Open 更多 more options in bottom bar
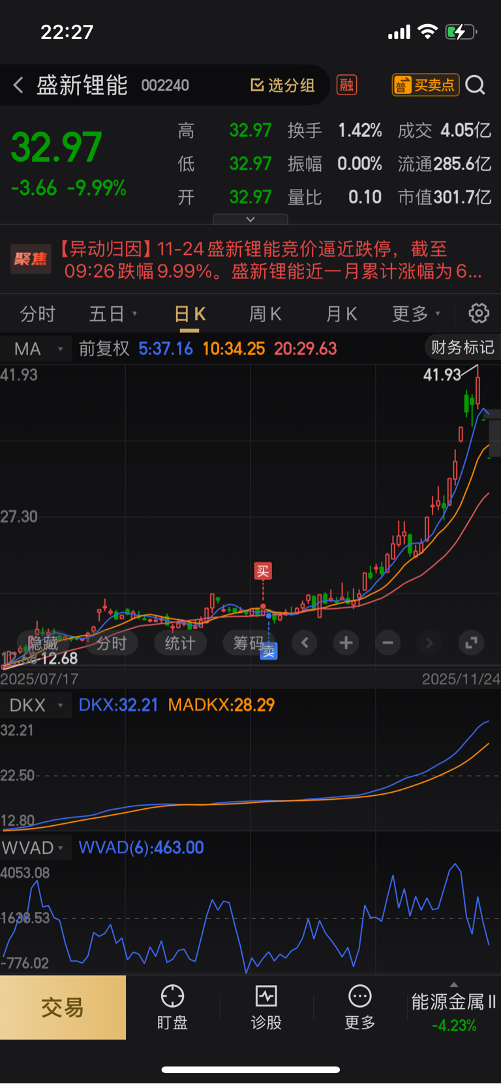The width and height of the screenshot is (501, 1084). coord(360,1007)
